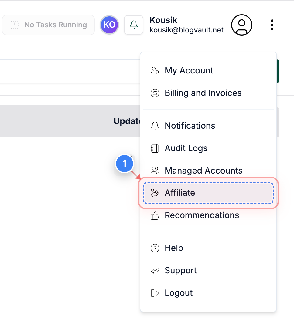This screenshot has height=328, width=294.
Task: Click the Help question mark icon
Action: pyautogui.click(x=155, y=248)
